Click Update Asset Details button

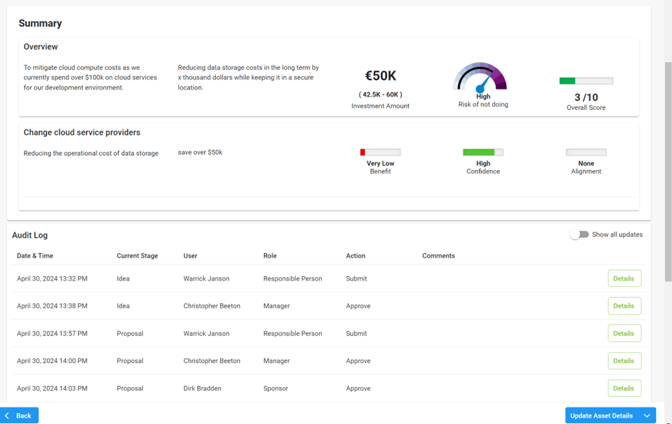602,415
